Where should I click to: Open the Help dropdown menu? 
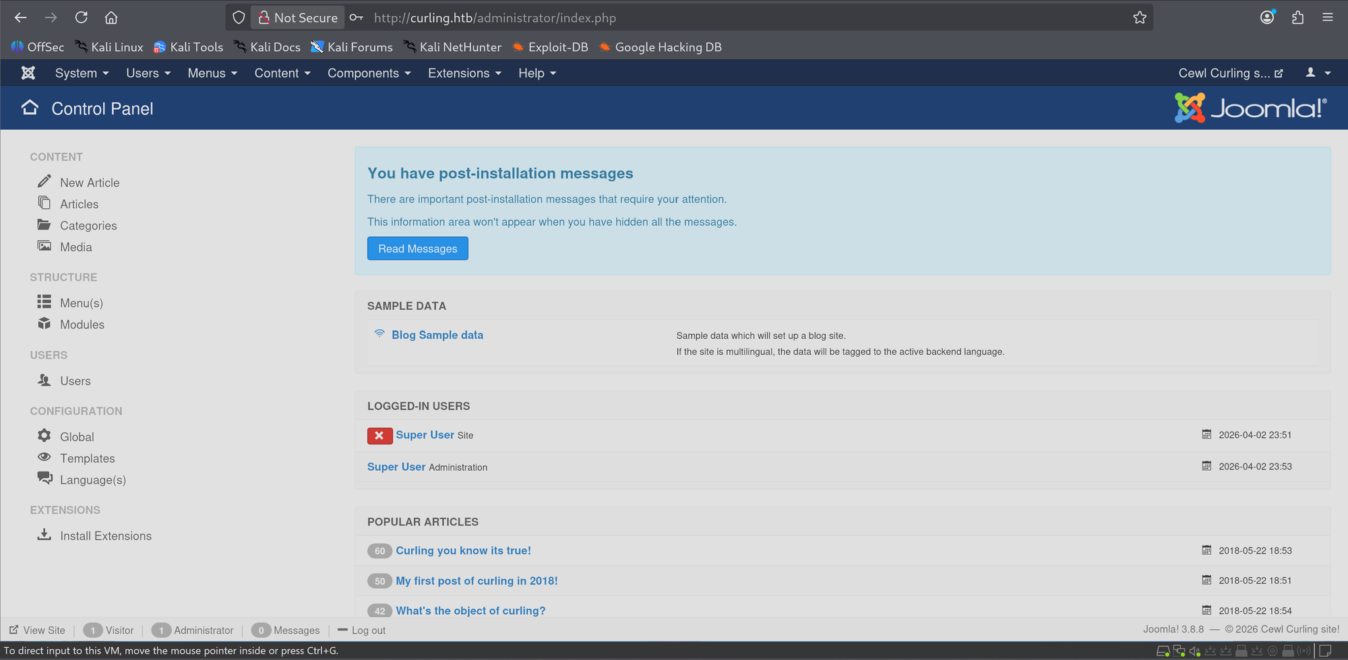click(x=537, y=73)
